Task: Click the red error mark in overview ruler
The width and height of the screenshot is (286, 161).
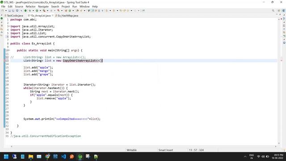Action: 282,60
